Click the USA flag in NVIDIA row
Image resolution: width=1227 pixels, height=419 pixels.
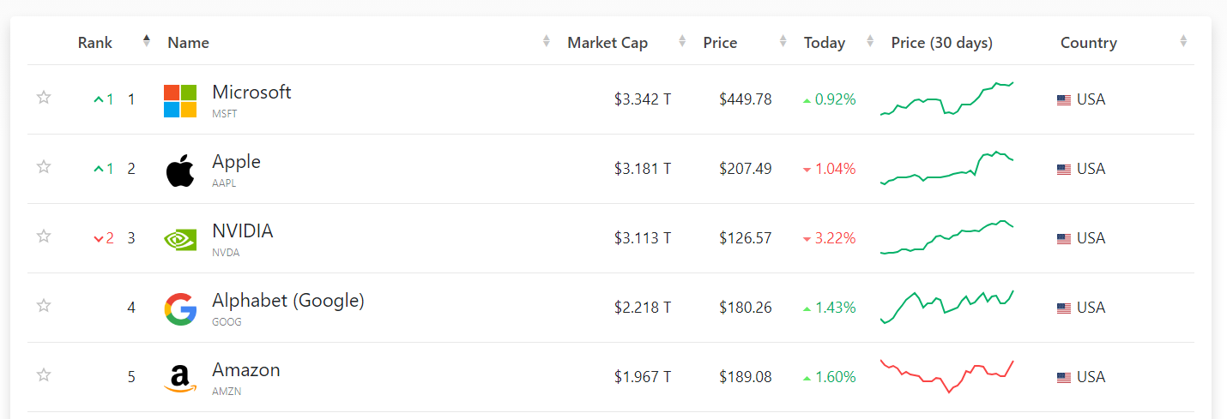tap(1064, 239)
